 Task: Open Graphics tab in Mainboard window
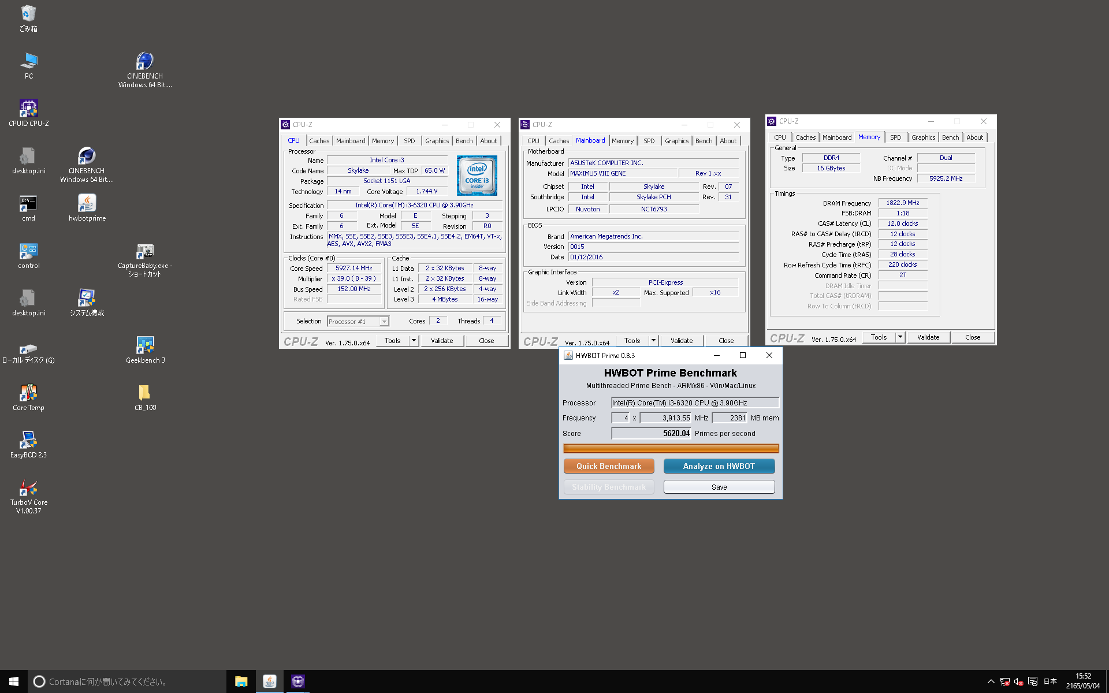[x=676, y=141]
